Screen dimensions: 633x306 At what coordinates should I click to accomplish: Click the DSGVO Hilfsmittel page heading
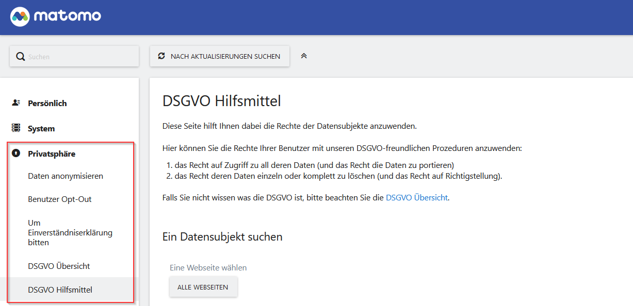(222, 100)
